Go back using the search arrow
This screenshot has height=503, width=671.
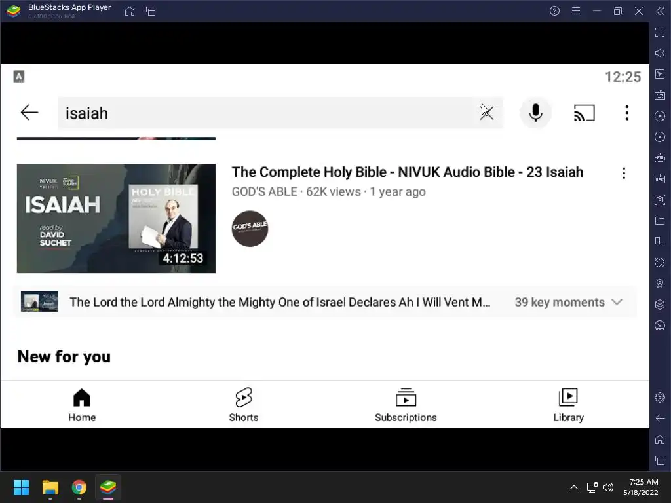[29, 113]
